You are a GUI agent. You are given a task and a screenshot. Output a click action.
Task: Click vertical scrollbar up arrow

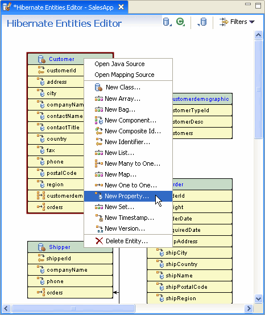coord(258,35)
